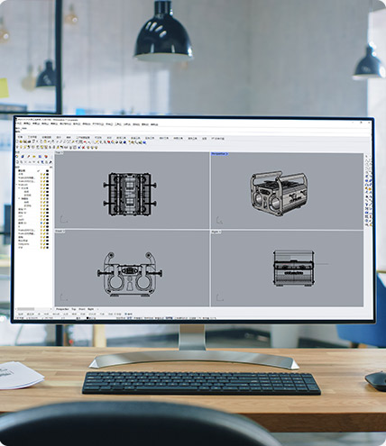Open the color wheel Properties panel tab
The image size is (386, 446).
[x=17, y=157]
